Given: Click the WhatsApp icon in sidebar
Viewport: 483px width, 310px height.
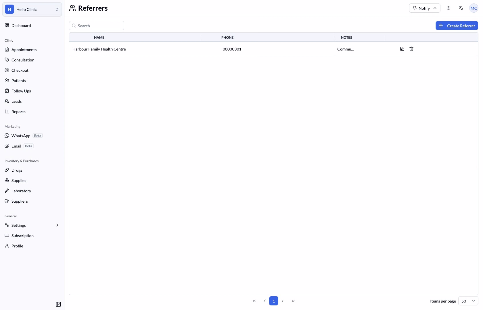Looking at the screenshot, I should tap(7, 135).
